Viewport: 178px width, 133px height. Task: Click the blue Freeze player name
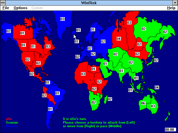coord(11,126)
